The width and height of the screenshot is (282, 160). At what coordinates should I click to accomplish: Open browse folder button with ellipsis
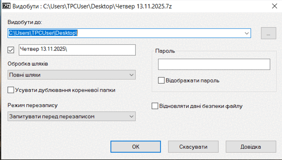268,33
